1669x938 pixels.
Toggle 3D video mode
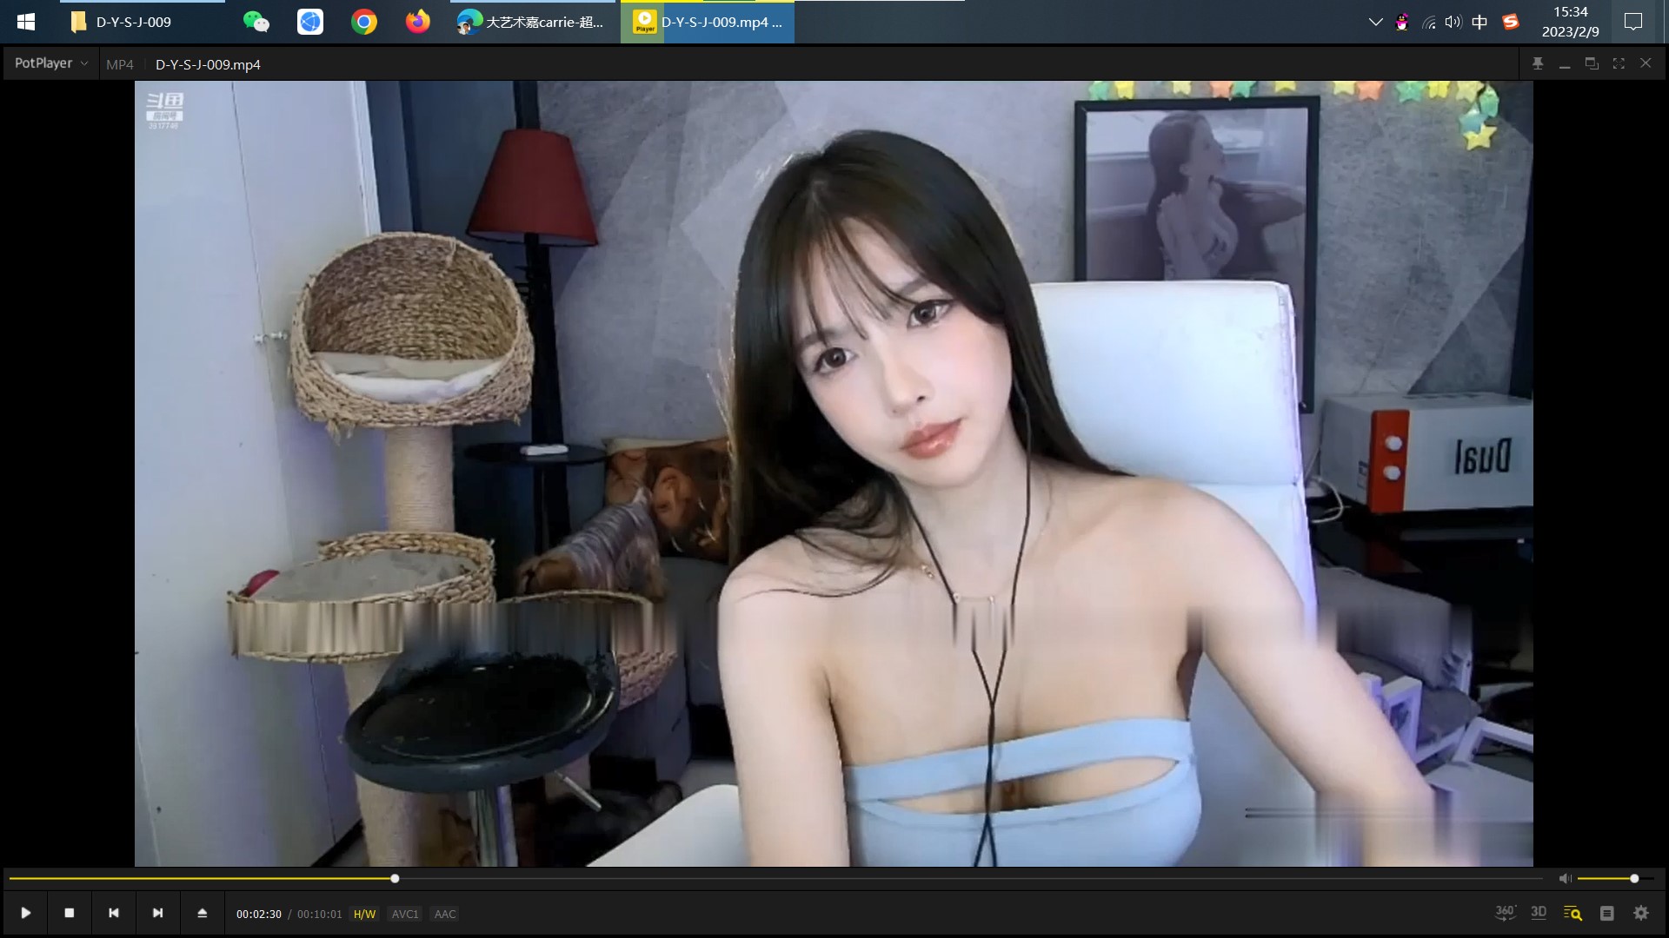[1539, 913]
